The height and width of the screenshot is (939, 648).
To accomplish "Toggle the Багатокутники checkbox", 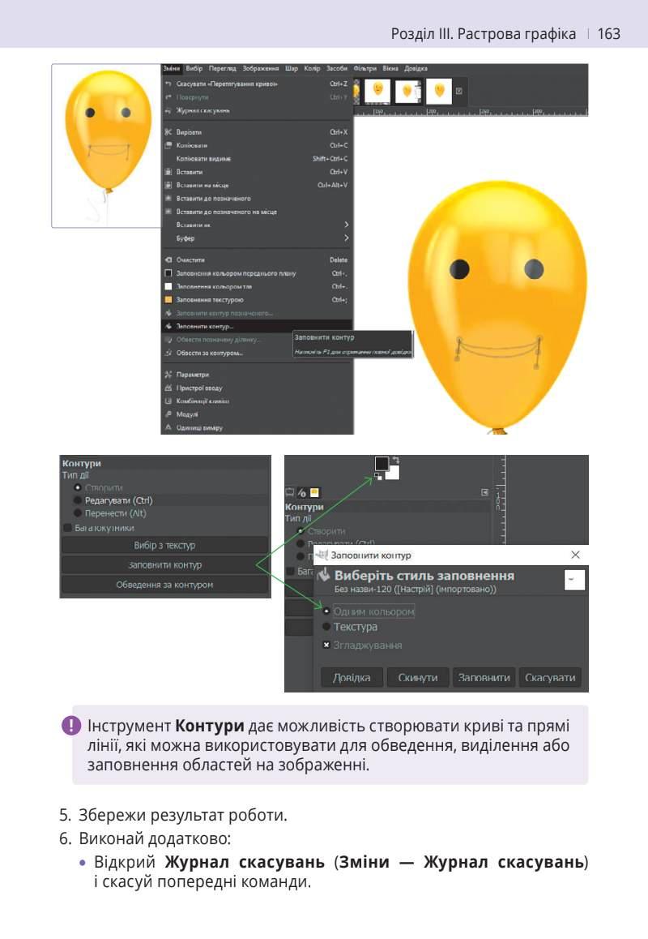I will (67, 528).
